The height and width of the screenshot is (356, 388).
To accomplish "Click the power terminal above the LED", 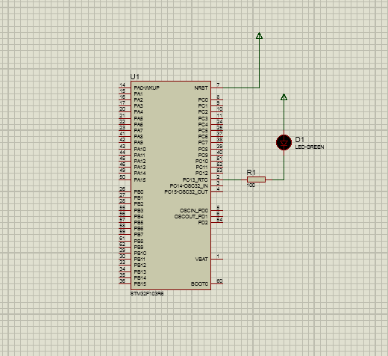I will point(284,96).
